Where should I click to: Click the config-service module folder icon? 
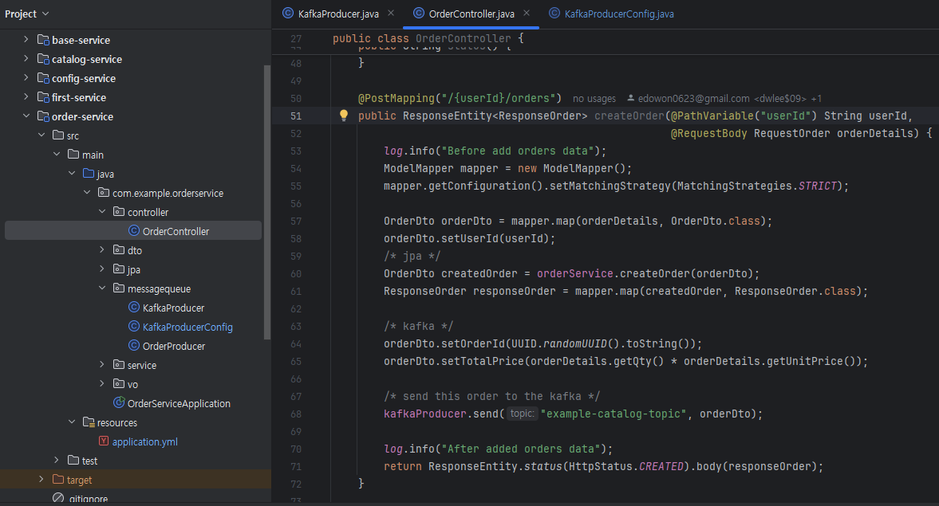click(43, 78)
